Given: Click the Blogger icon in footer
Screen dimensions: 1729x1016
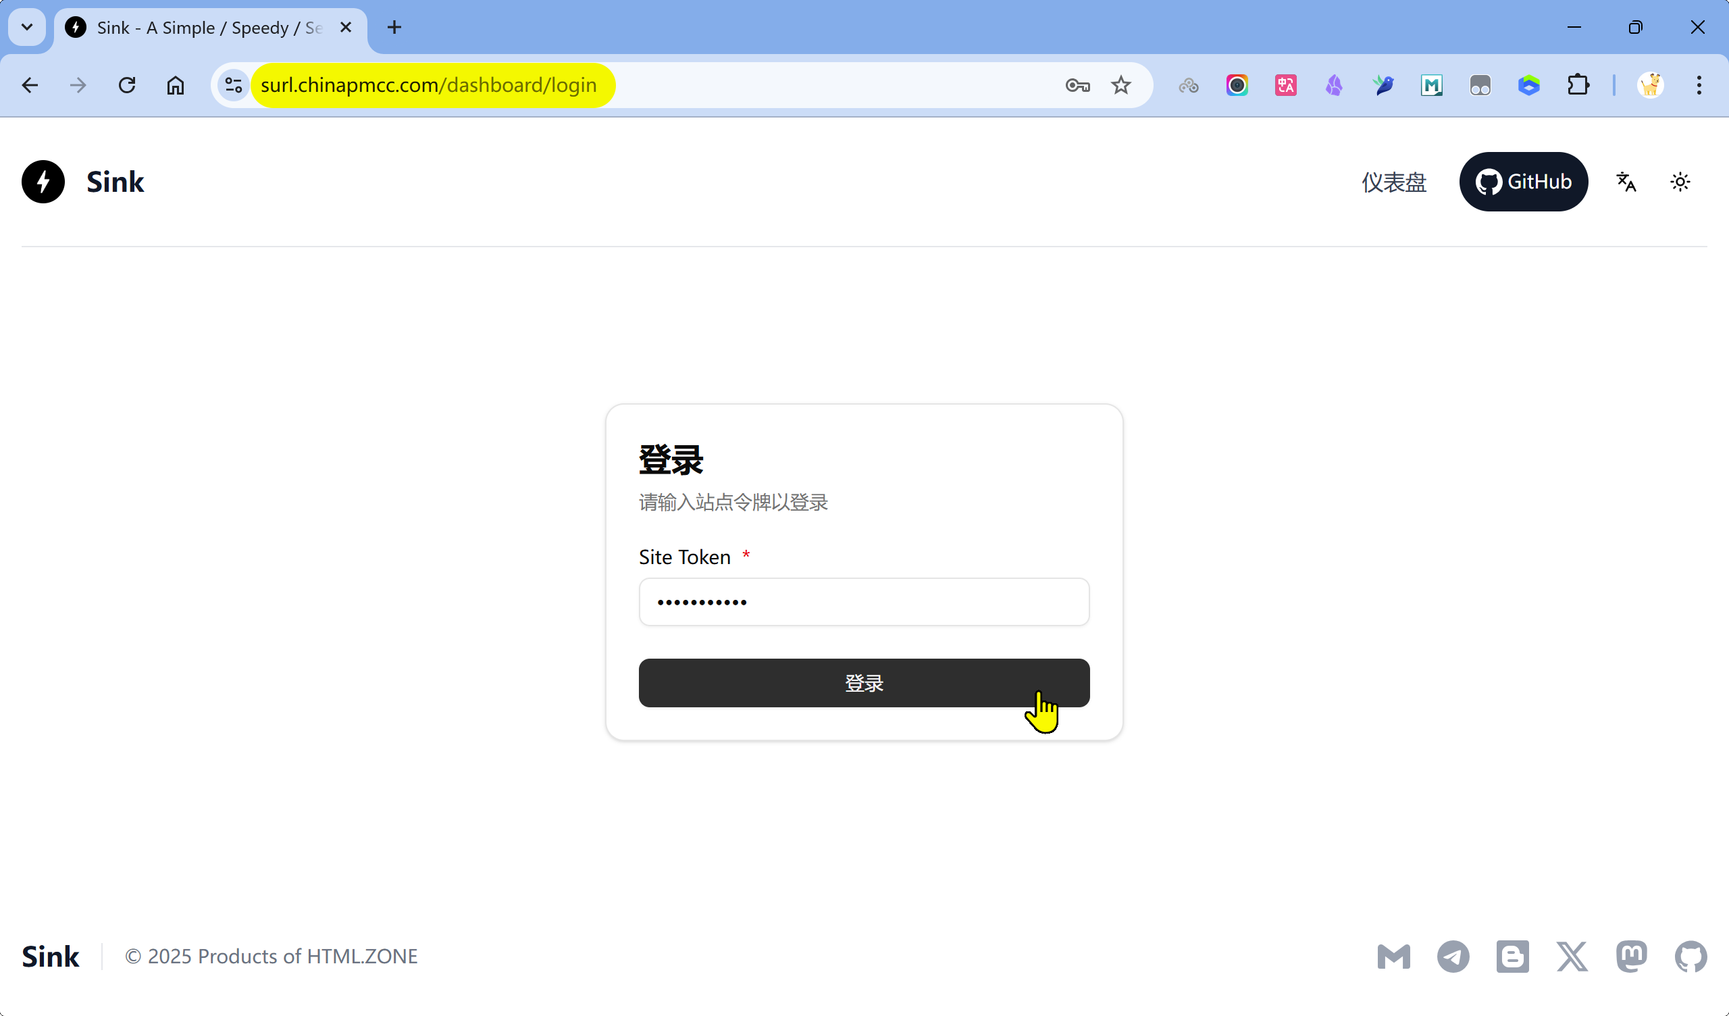Looking at the screenshot, I should [x=1512, y=957].
